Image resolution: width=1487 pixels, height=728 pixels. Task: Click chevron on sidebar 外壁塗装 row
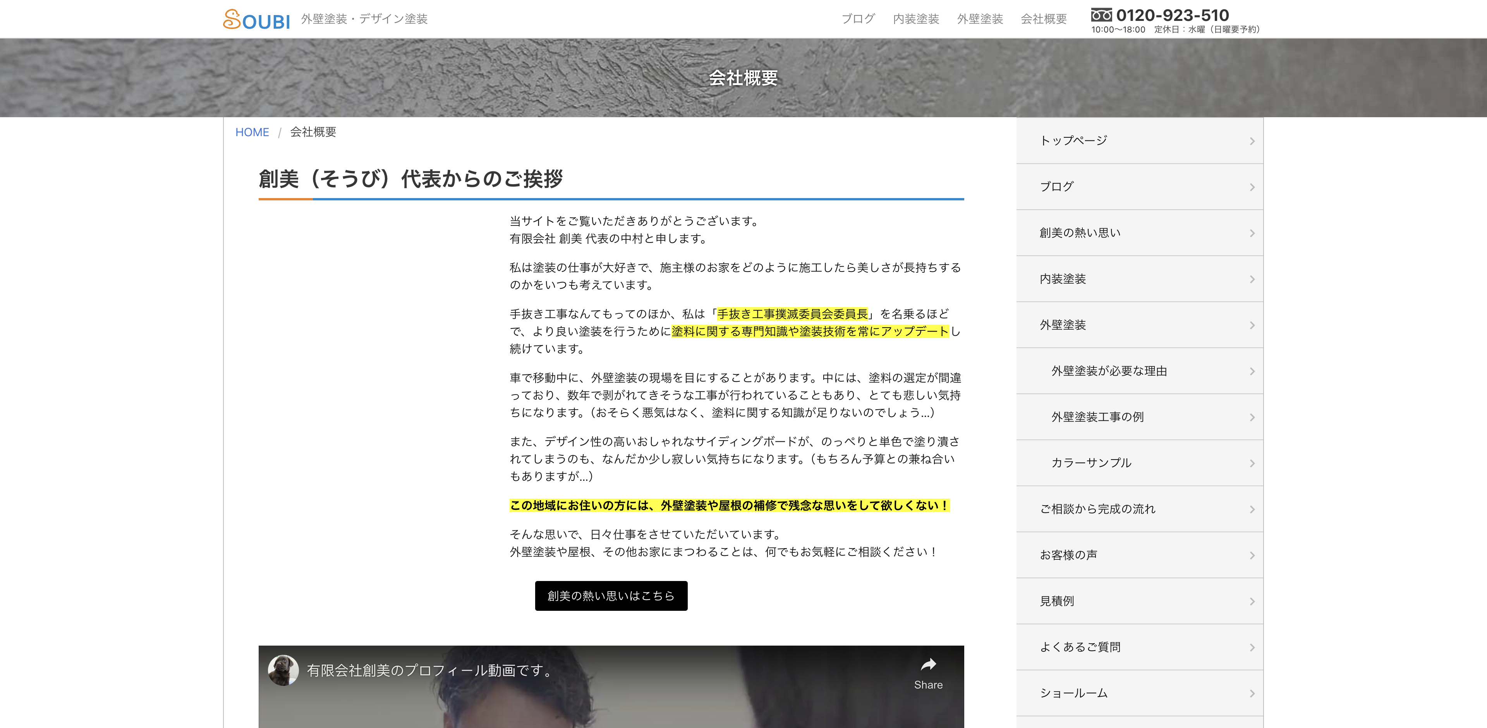[1252, 326]
